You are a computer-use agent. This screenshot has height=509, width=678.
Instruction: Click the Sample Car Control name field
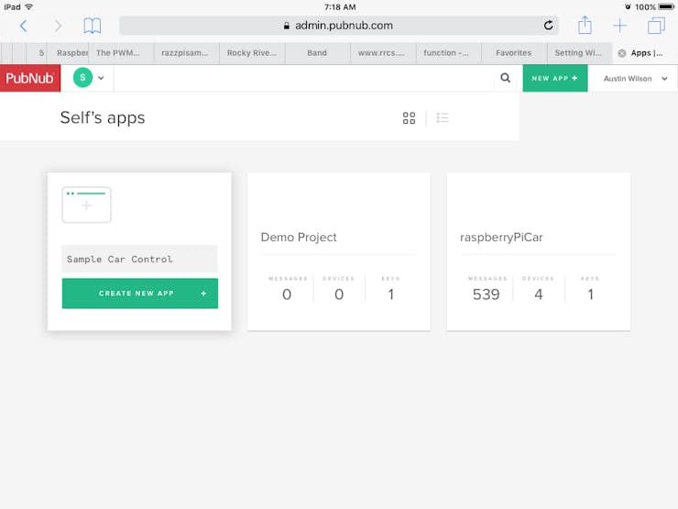(139, 259)
